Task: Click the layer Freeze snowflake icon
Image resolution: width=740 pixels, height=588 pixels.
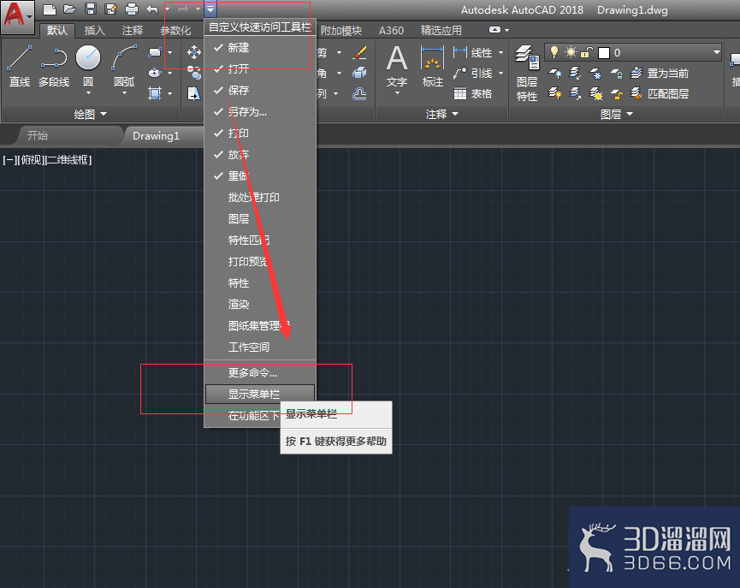Action: [x=596, y=74]
